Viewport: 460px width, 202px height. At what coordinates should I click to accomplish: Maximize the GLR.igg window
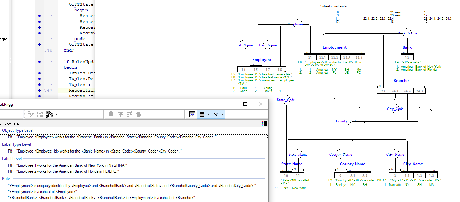(245, 104)
